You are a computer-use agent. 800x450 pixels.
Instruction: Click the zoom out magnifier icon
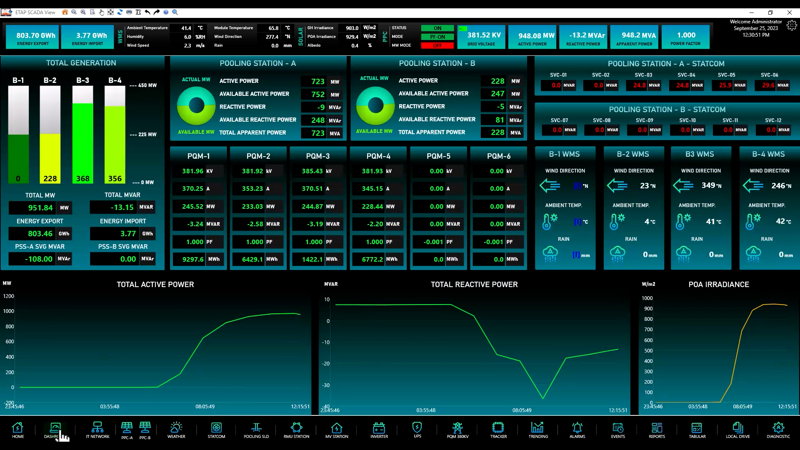tap(74, 12)
